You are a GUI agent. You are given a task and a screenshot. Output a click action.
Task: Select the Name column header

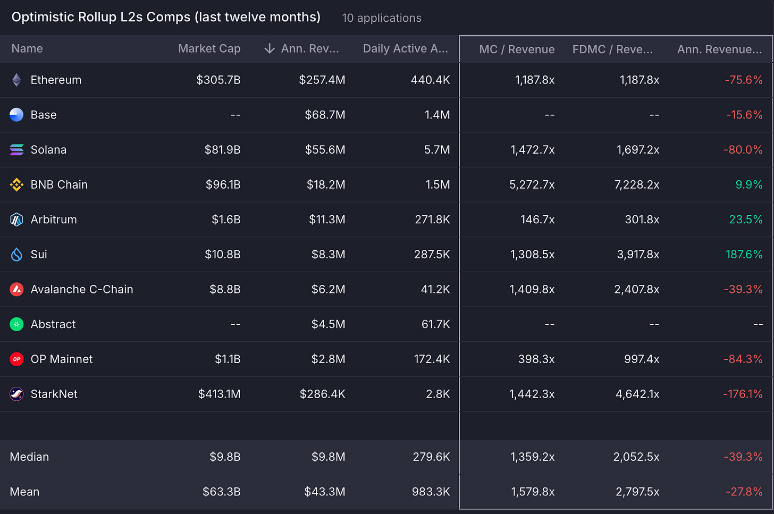click(27, 48)
